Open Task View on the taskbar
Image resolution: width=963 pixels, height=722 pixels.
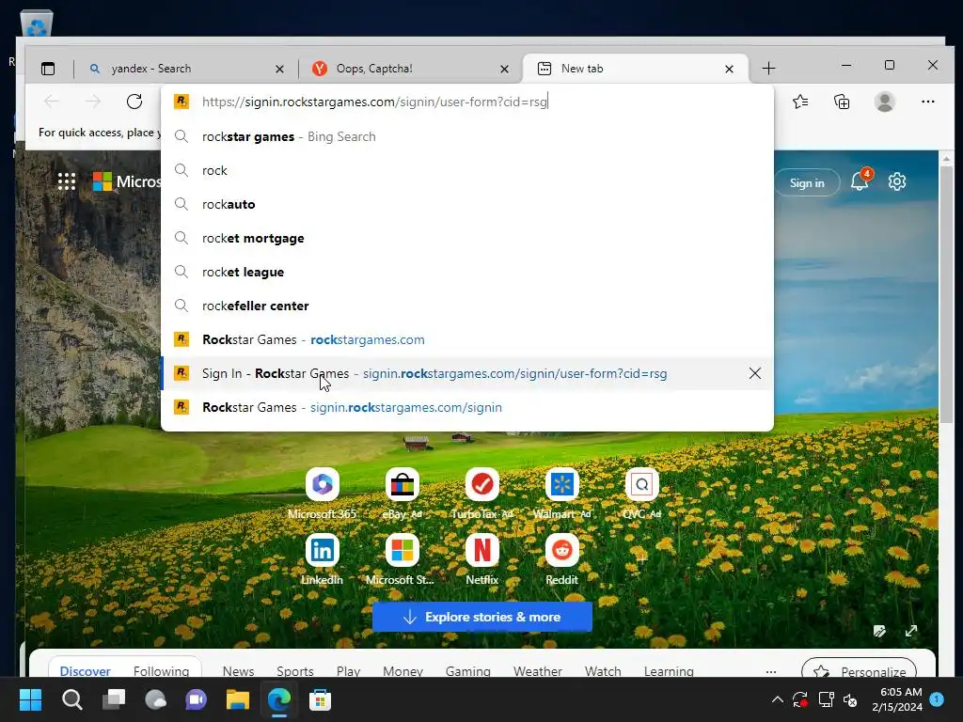[114, 699]
